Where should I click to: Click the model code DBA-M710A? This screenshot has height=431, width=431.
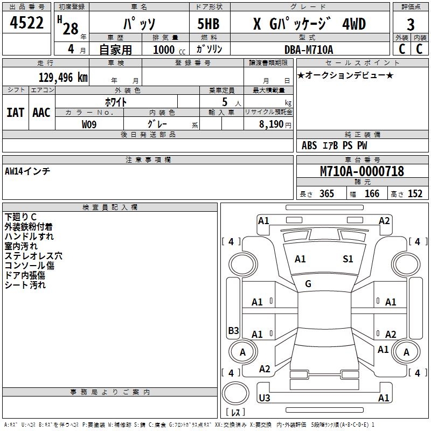[x=309, y=50]
